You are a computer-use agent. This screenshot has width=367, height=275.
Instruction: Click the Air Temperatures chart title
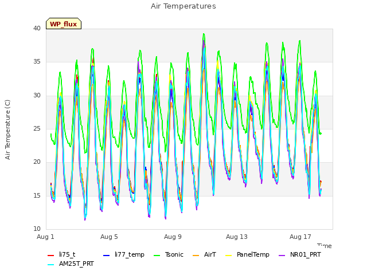(x=183, y=6)
